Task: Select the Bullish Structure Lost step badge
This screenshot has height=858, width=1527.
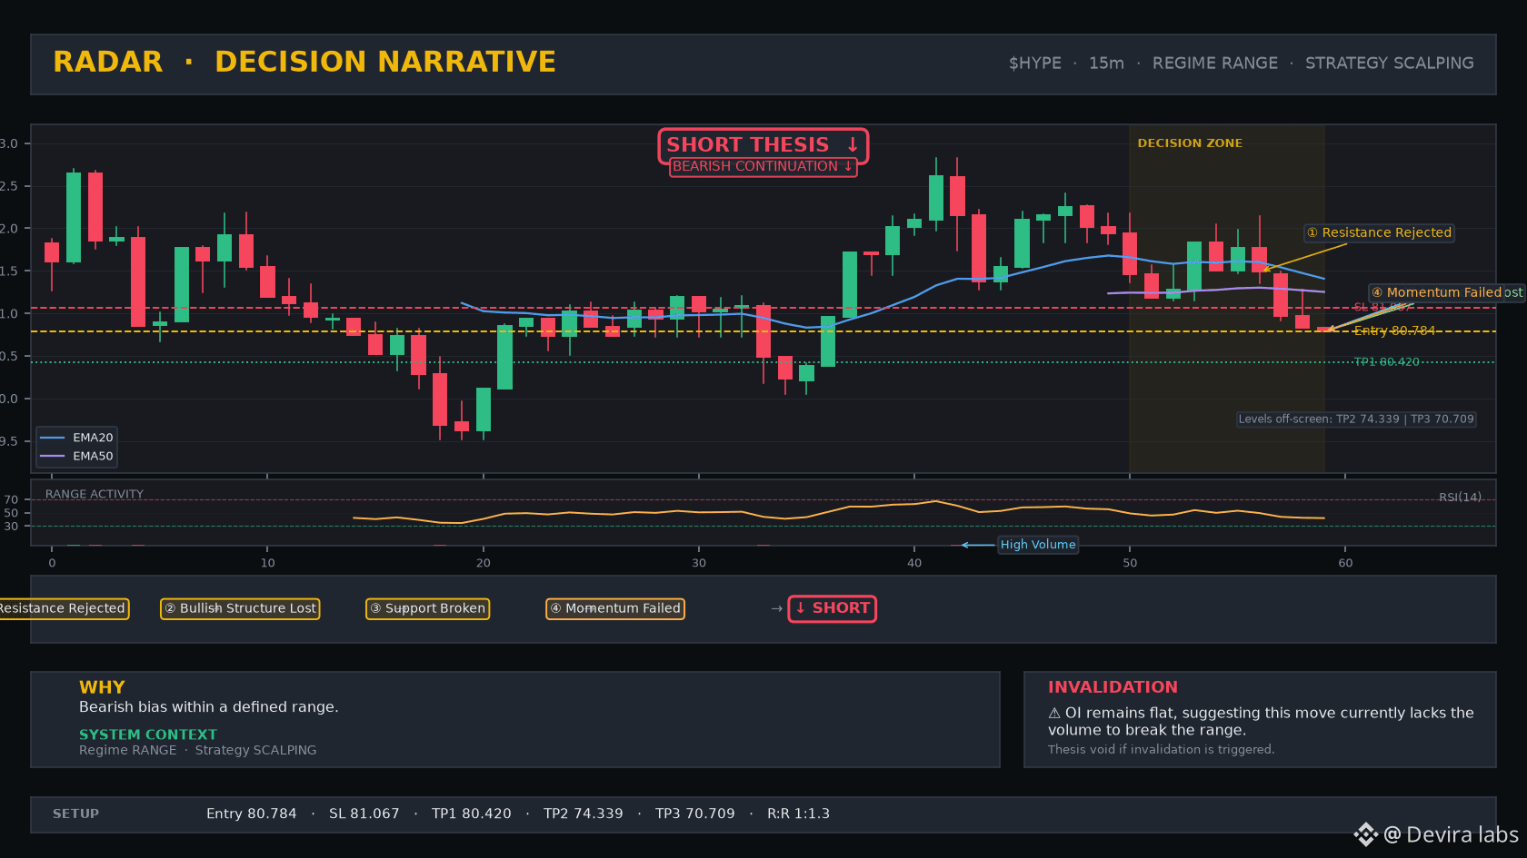Action: (x=240, y=608)
